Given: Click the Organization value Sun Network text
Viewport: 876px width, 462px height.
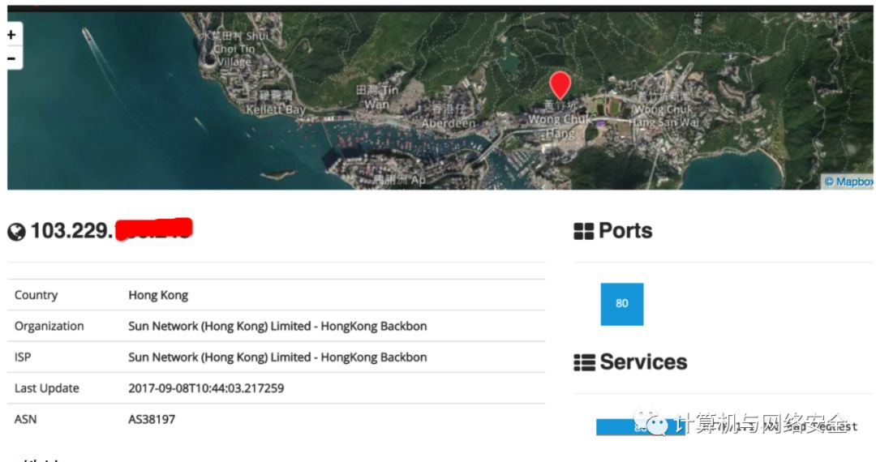Looking at the screenshot, I should pyautogui.click(x=277, y=326).
